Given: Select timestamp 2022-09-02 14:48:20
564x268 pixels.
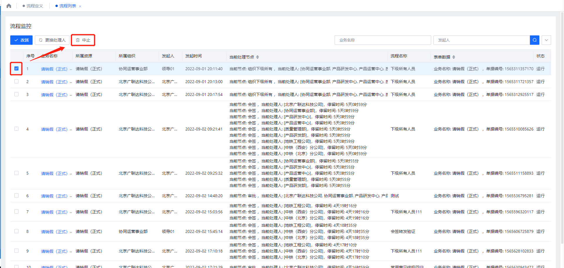Looking at the screenshot, I should pyautogui.click(x=204, y=196).
